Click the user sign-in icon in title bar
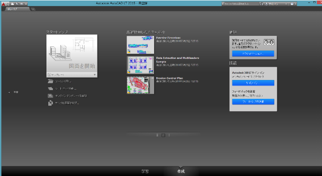This screenshot has width=322, height=176. pyautogui.click(x=266, y=4)
